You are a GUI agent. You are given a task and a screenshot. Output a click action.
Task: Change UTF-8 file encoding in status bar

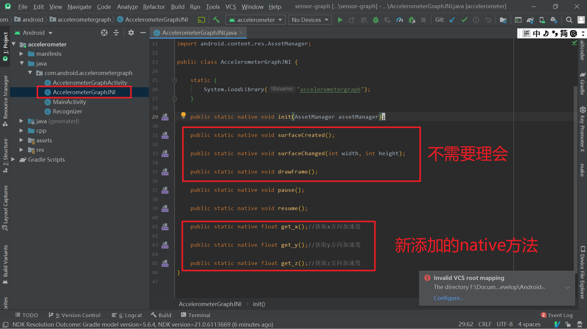tap(504, 324)
